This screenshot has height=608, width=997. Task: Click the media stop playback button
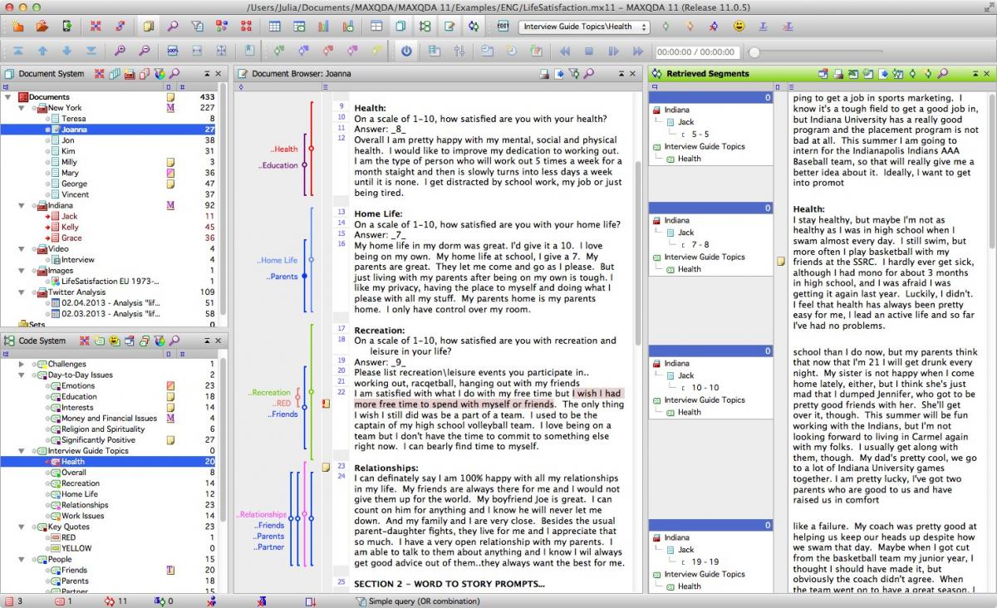click(588, 51)
